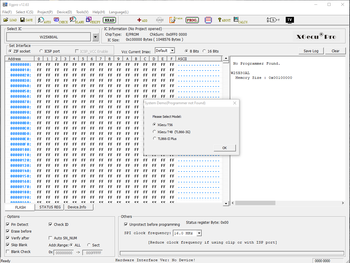The image size is (350, 263).
Task: Open the Help(H) menu
Action: [x=99, y=12]
